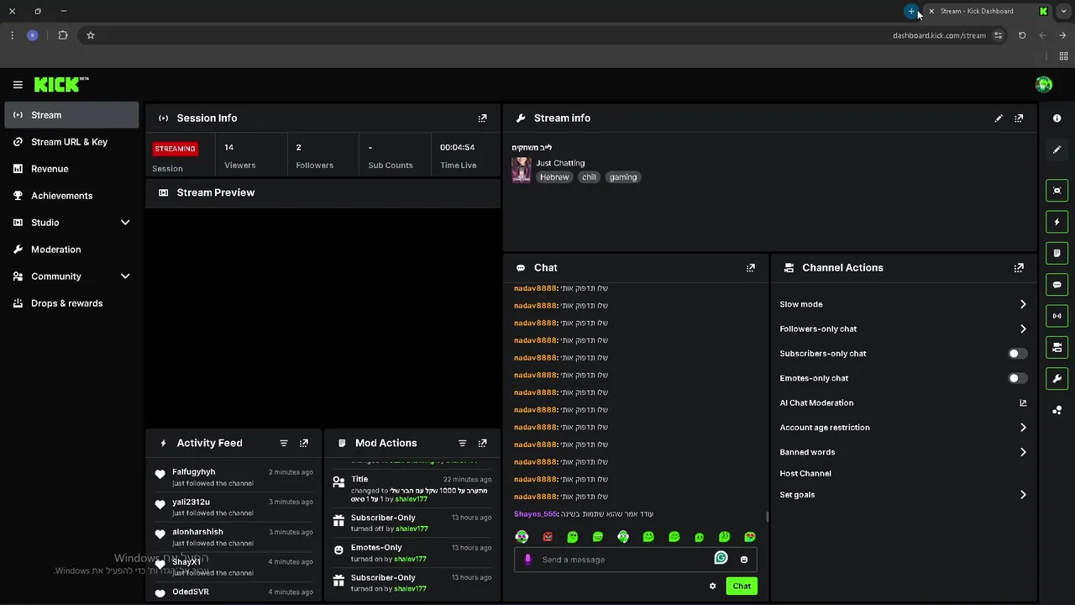
Task: Open the site settings icon beside URL
Action: (998, 35)
